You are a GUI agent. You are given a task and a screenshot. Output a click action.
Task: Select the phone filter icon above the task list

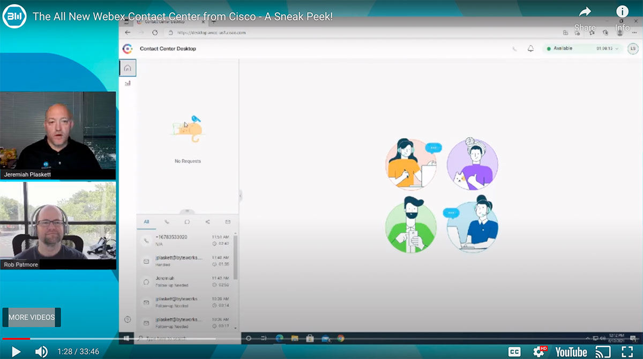click(x=167, y=221)
